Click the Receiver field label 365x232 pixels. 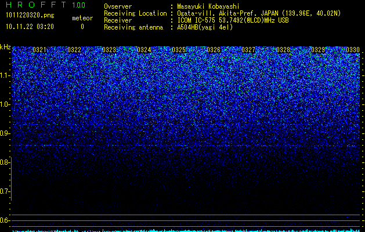118,20
